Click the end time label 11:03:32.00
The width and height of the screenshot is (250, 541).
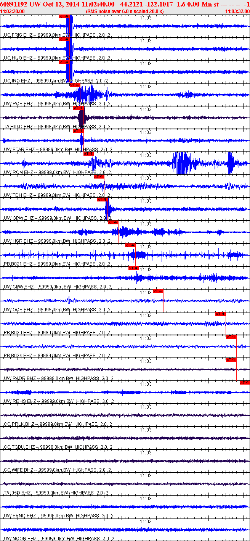click(x=237, y=11)
